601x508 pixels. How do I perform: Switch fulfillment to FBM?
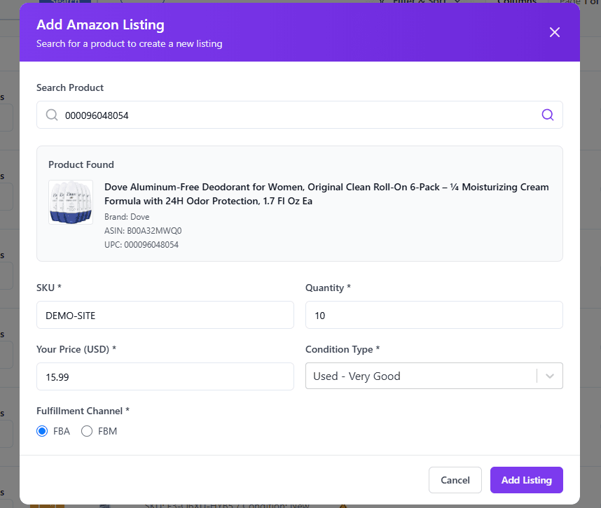87,431
